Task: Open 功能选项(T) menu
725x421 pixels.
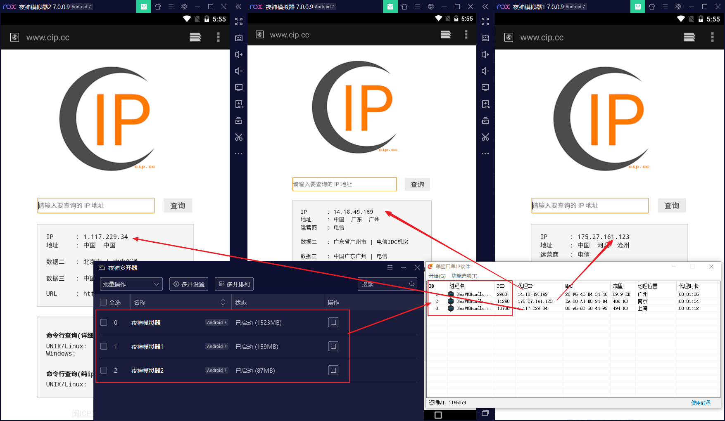Action: pyautogui.click(x=464, y=276)
